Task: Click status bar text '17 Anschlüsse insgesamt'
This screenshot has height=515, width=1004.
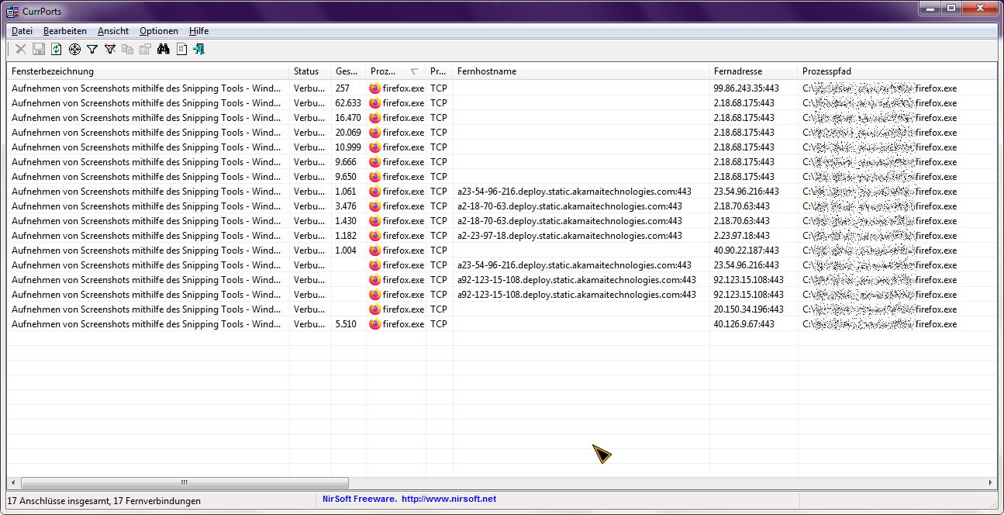Action: (x=58, y=501)
